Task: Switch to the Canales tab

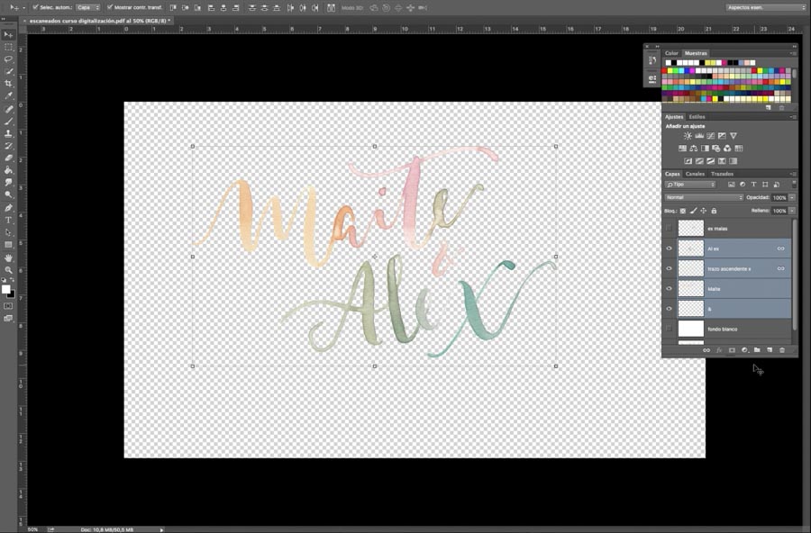Action: click(695, 174)
